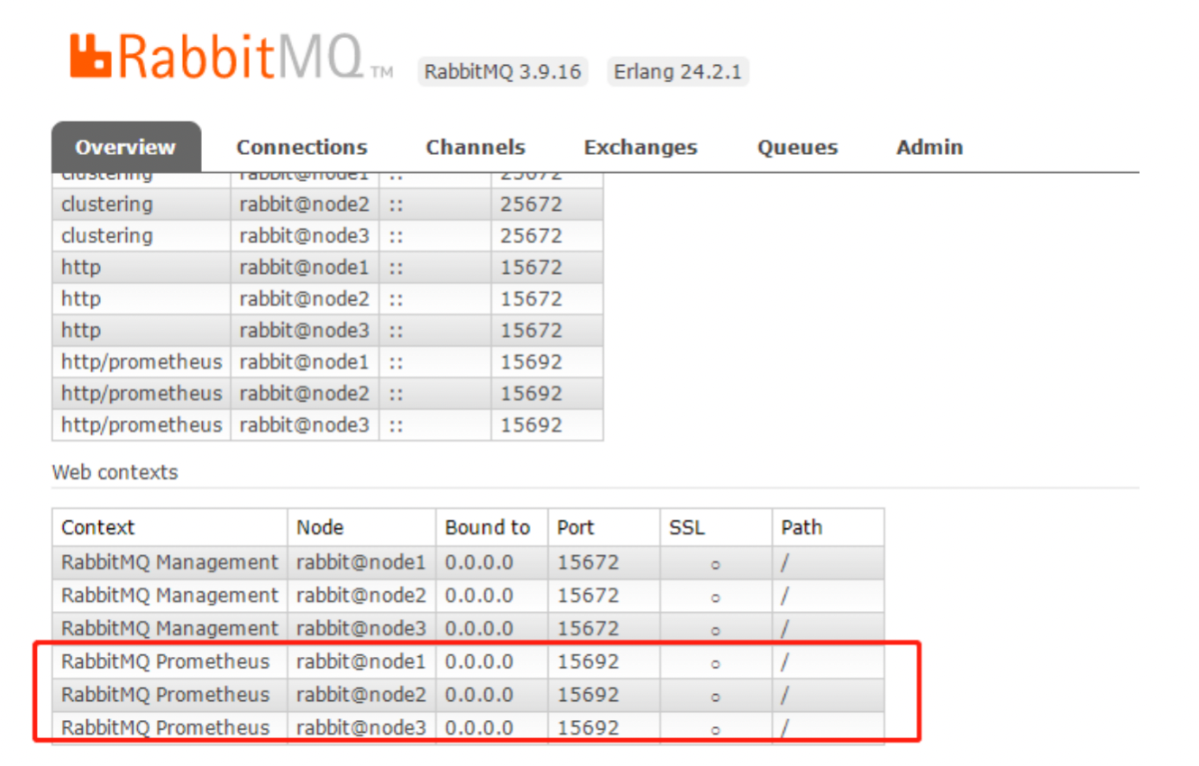Click SSL indicator in Management rabbit@node2 row
Image resolution: width=1199 pixels, height=766 pixels.
click(x=715, y=597)
